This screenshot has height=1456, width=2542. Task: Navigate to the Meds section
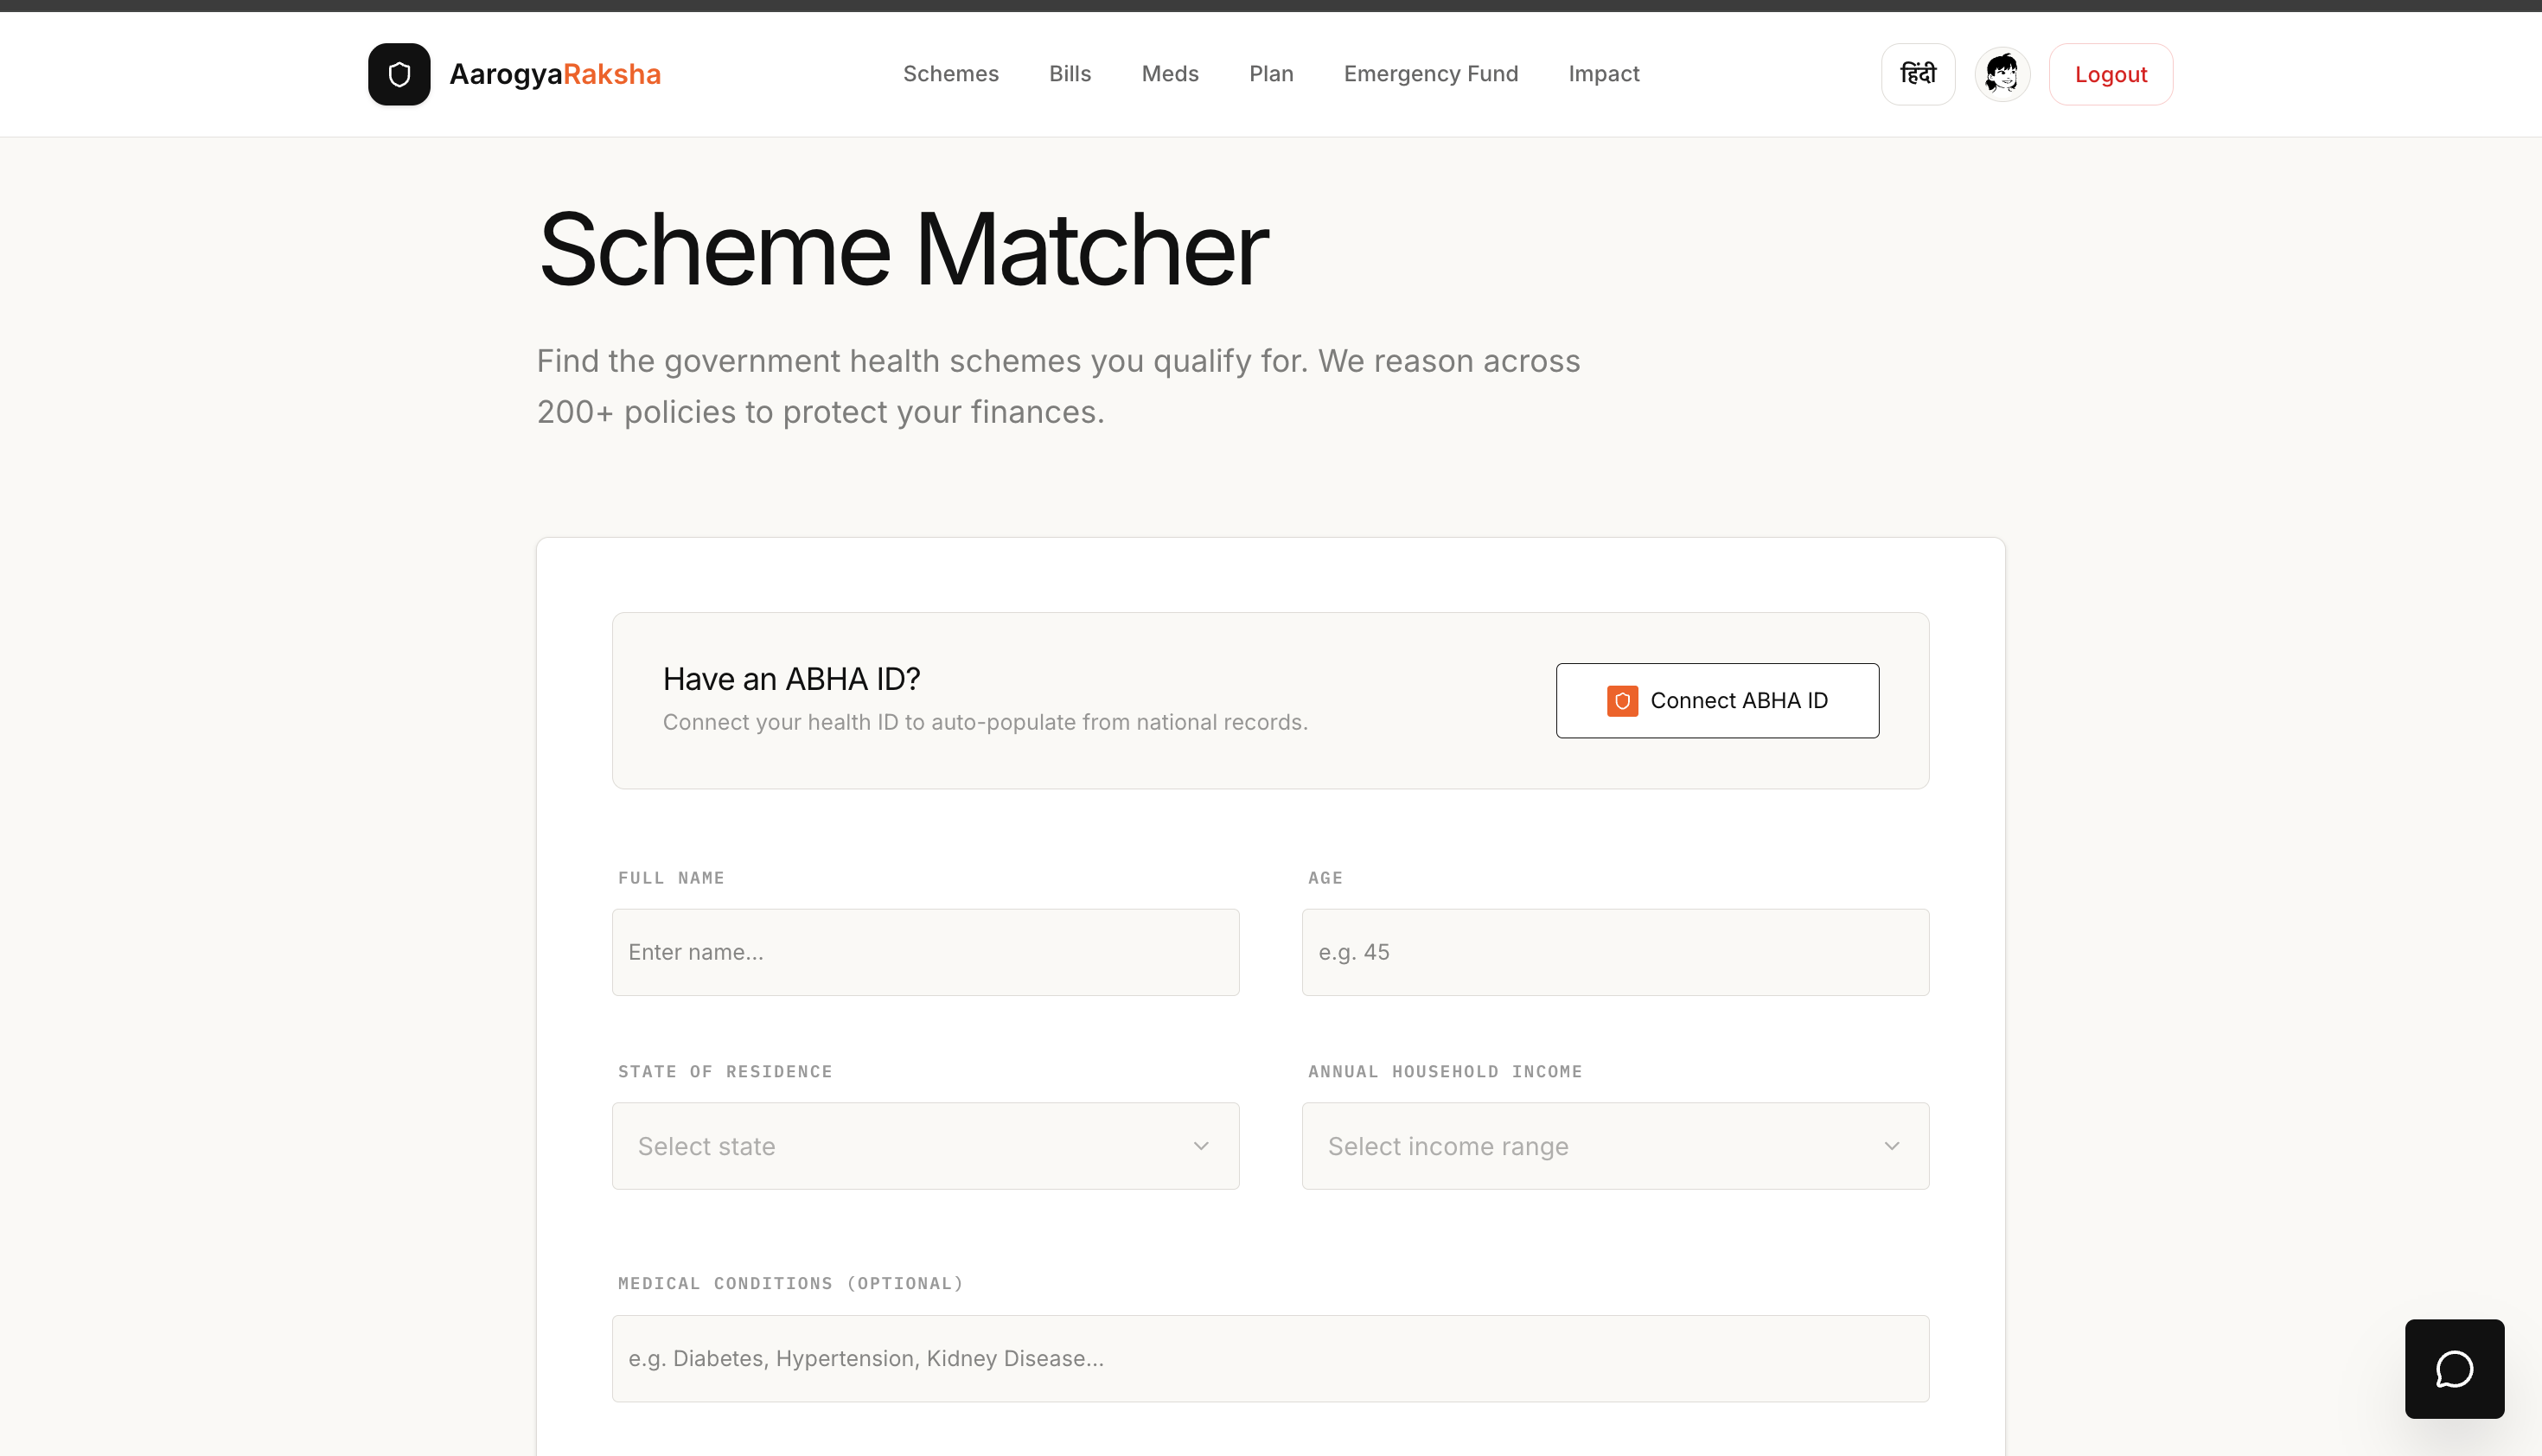tap(1169, 74)
